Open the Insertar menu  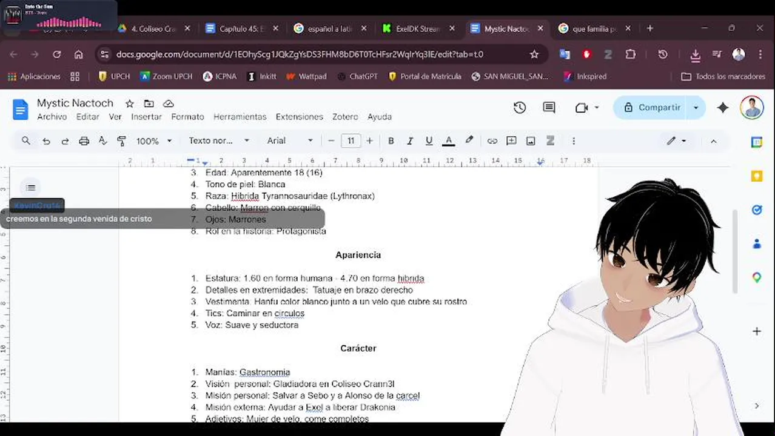146,117
